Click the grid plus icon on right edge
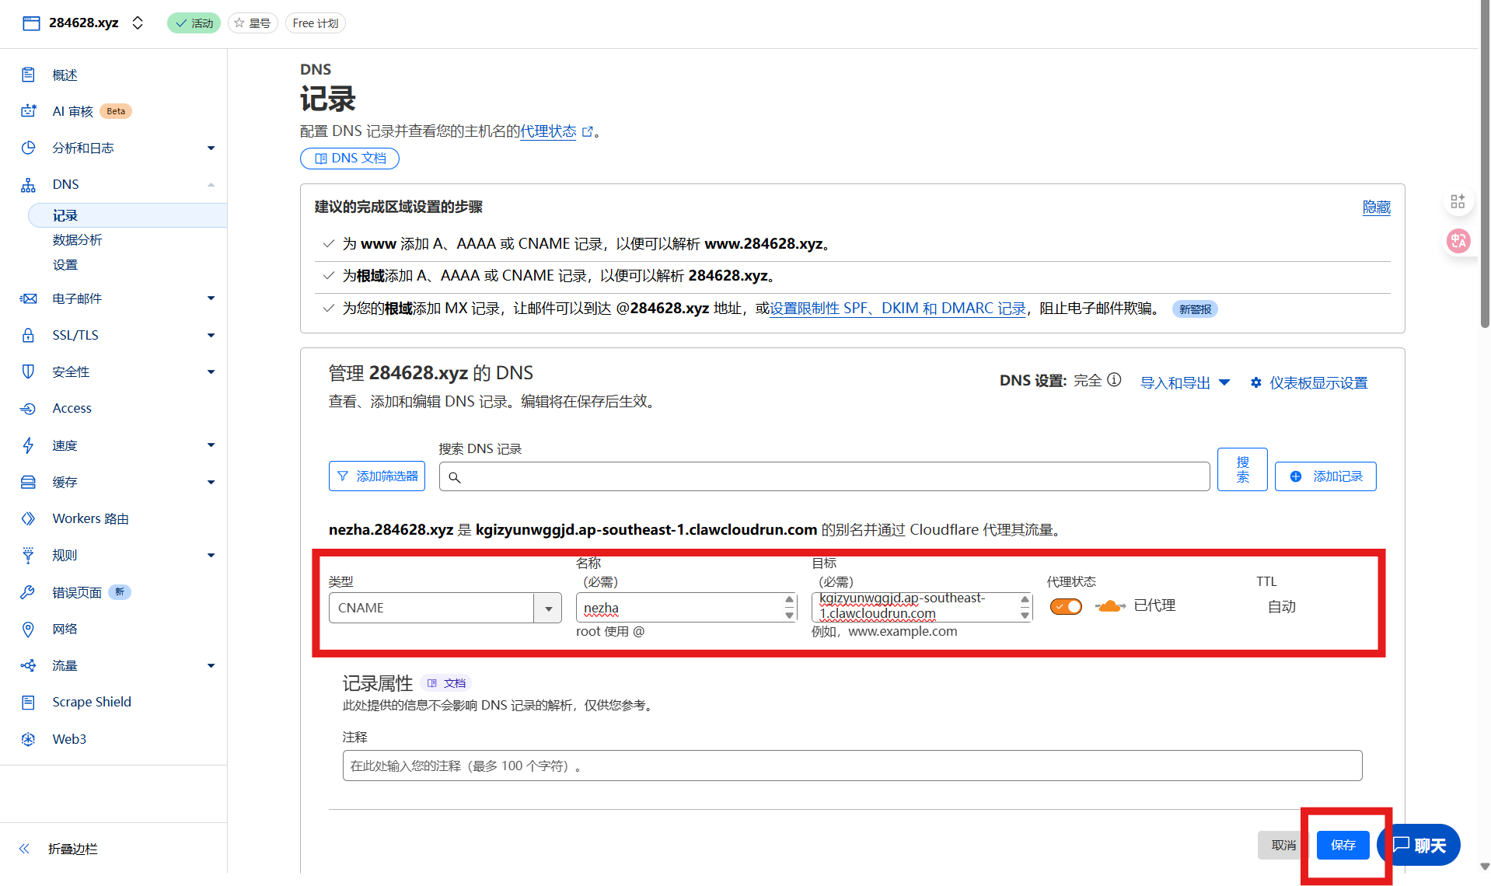1491x886 pixels. [x=1458, y=201]
